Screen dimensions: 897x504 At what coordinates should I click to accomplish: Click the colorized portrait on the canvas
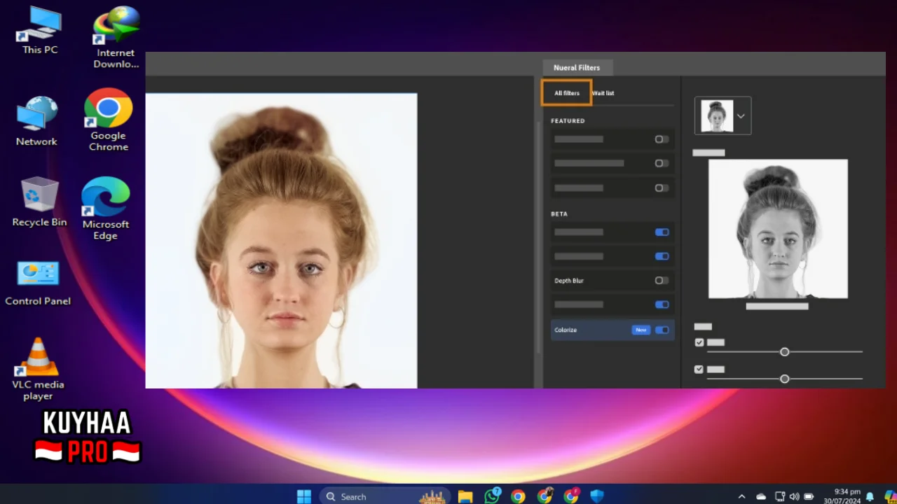pos(281,241)
